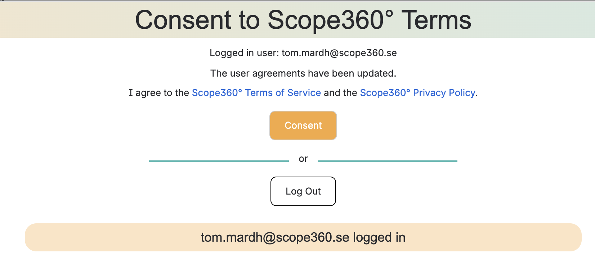
Task: Click the Log Out button
Action: pyautogui.click(x=303, y=191)
